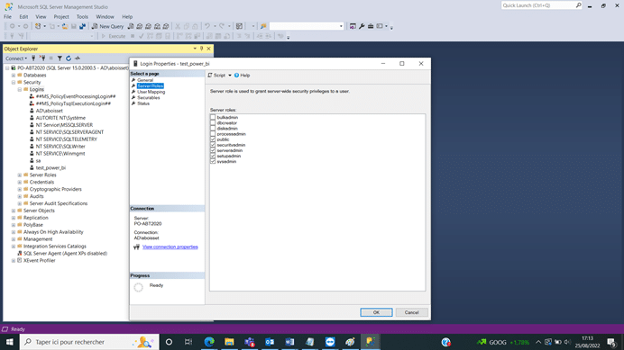Uncheck the sysadmin server role

tap(213, 161)
